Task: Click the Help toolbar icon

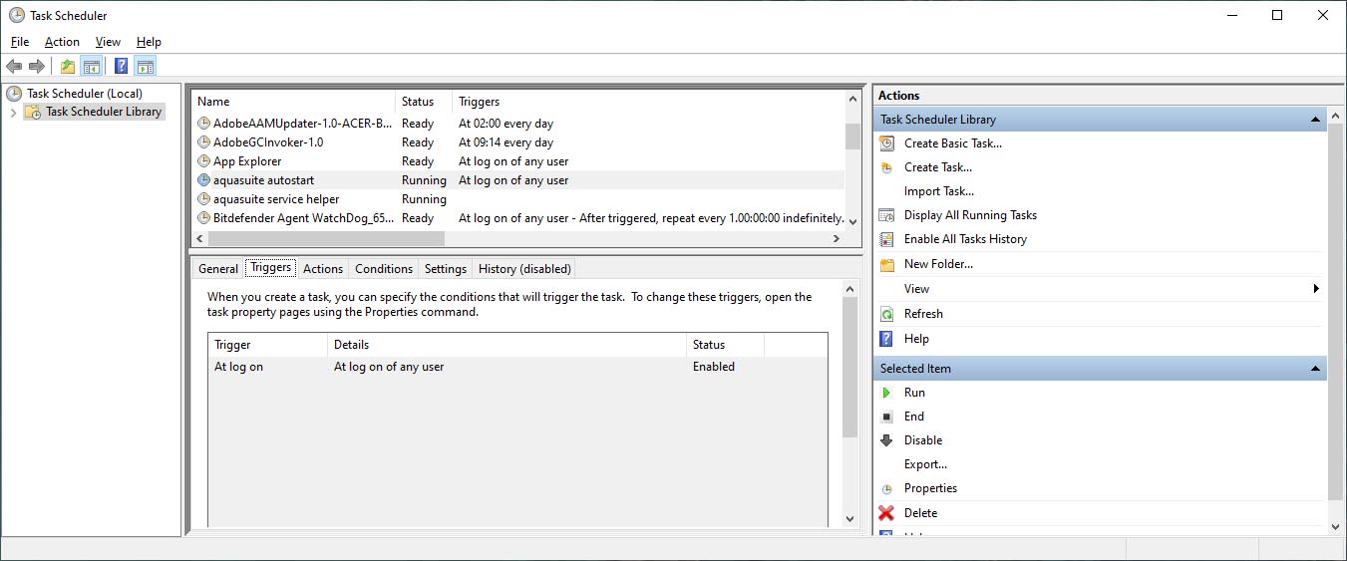Action: point(121,67)
